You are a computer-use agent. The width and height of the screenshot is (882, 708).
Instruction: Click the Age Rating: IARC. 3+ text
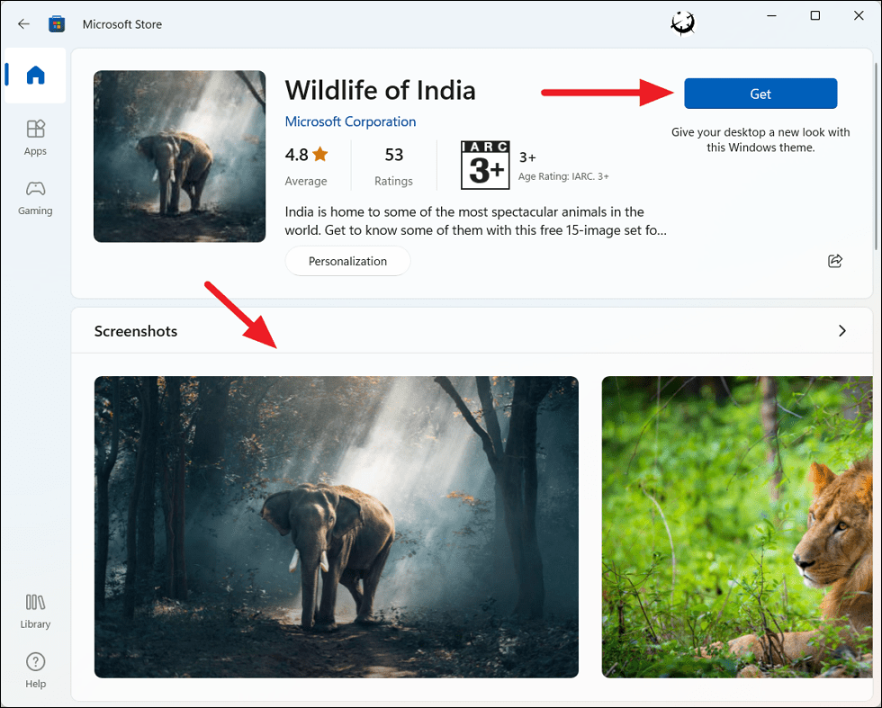563,176
